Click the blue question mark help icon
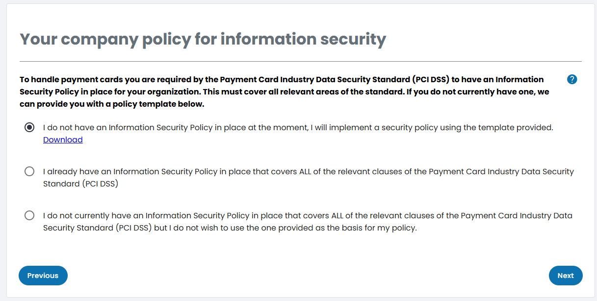 pos(571,79)
